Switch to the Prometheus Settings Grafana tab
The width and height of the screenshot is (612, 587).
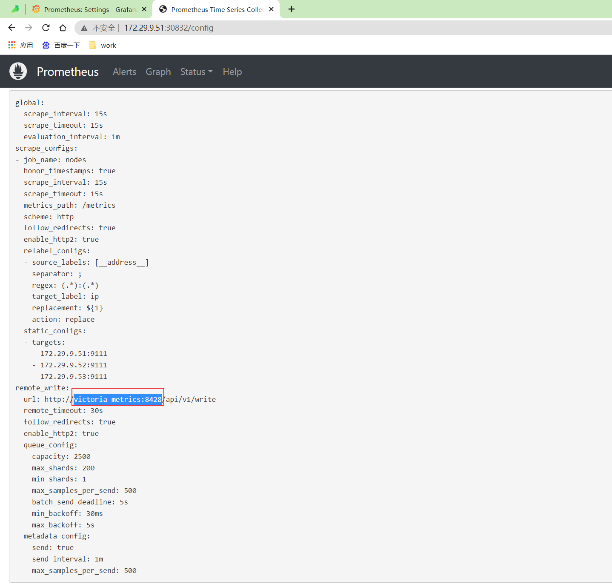point(89,9)
